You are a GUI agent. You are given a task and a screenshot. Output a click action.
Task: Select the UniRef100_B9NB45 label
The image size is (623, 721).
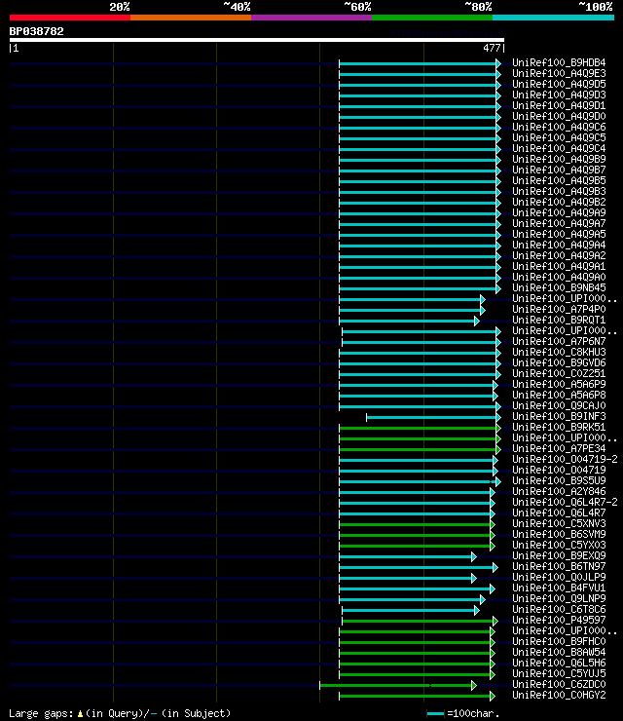[559, 287]
